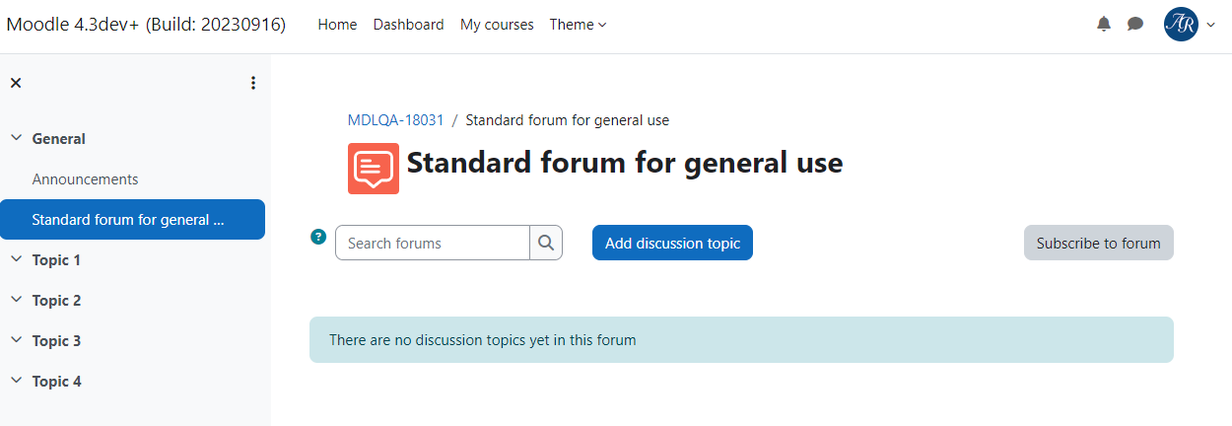Screen dimensions: 1232x426
Task: Click the Add discussion topic button
Action: [x=672, y=243]
